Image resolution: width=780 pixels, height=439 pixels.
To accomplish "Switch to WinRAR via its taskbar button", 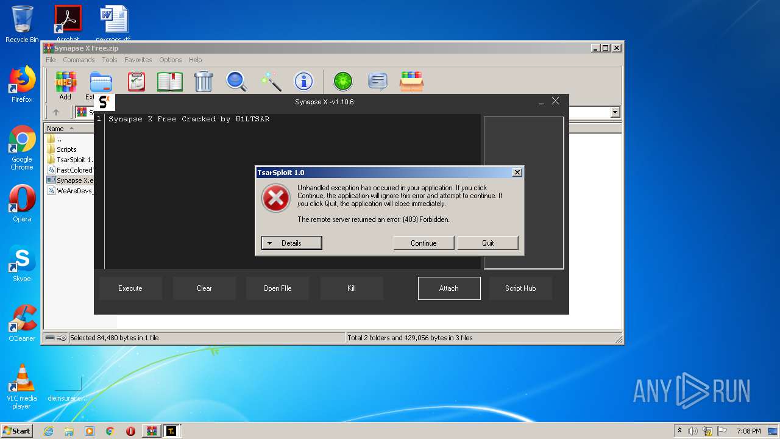I will 151,431.
